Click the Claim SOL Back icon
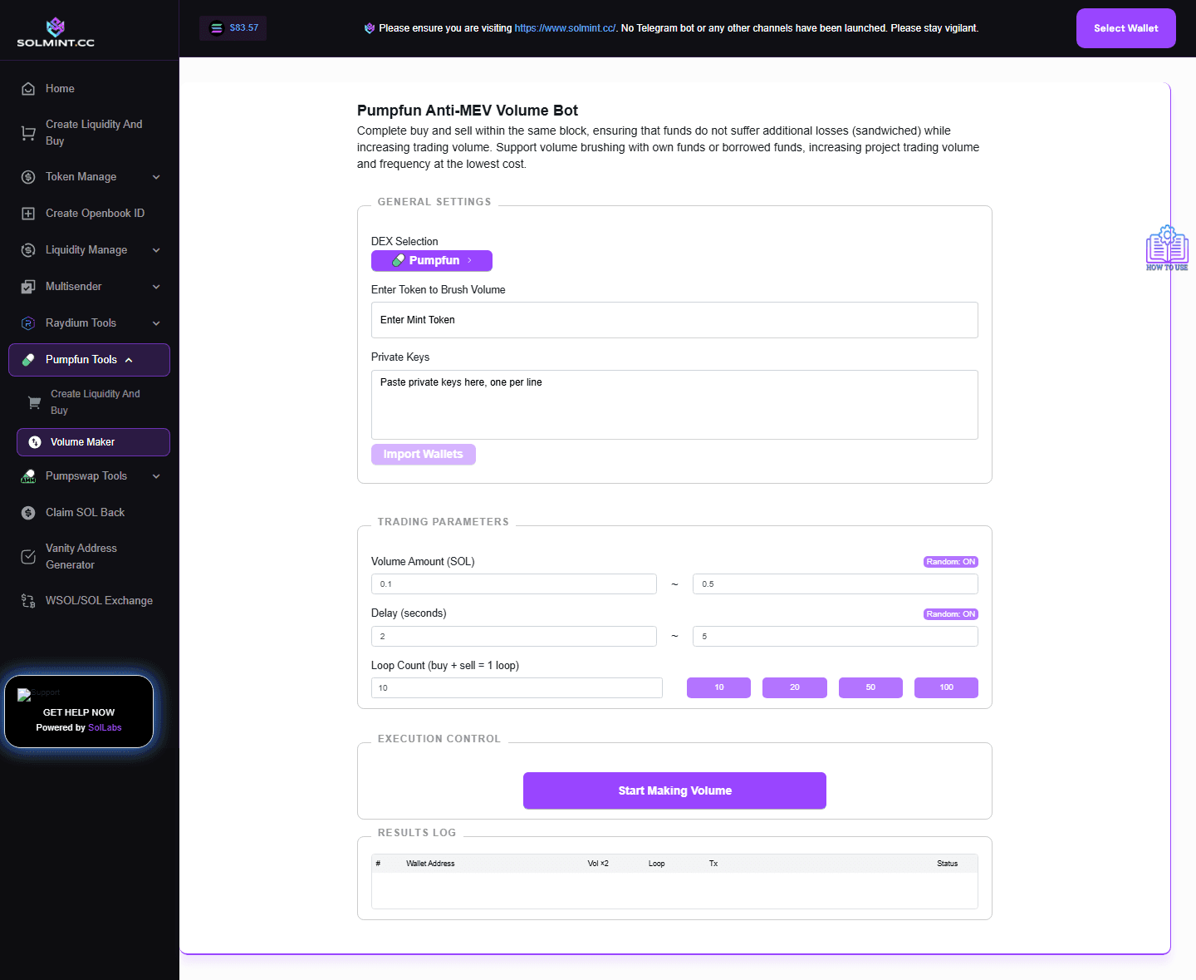 click(27, 512)
